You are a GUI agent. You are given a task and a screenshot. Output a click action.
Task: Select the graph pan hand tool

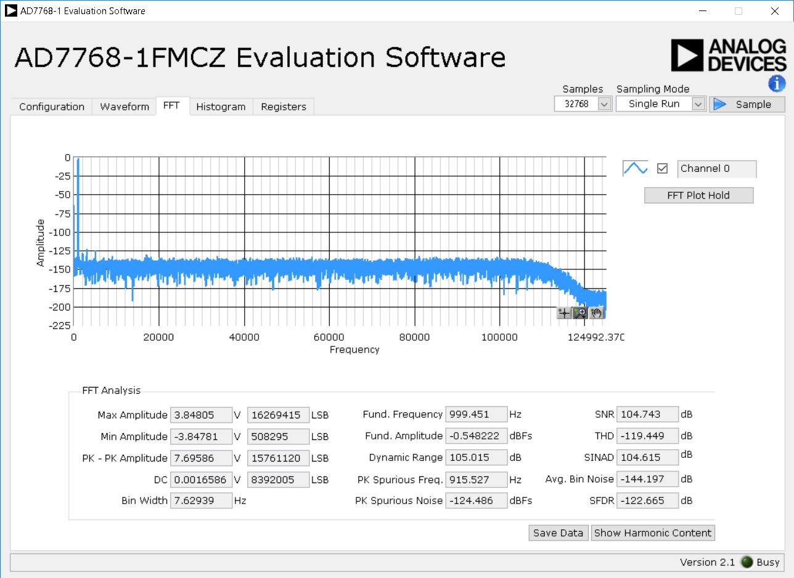(596, 313)
